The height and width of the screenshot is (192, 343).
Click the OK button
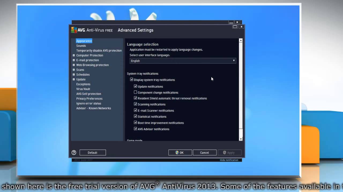(180, 153)
